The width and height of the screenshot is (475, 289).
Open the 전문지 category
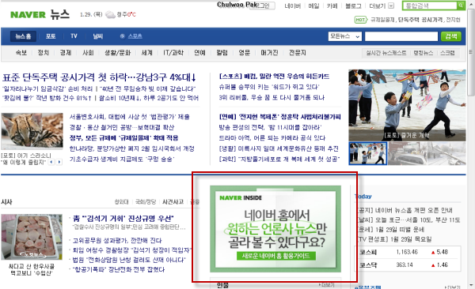click(x=297, y=53)
